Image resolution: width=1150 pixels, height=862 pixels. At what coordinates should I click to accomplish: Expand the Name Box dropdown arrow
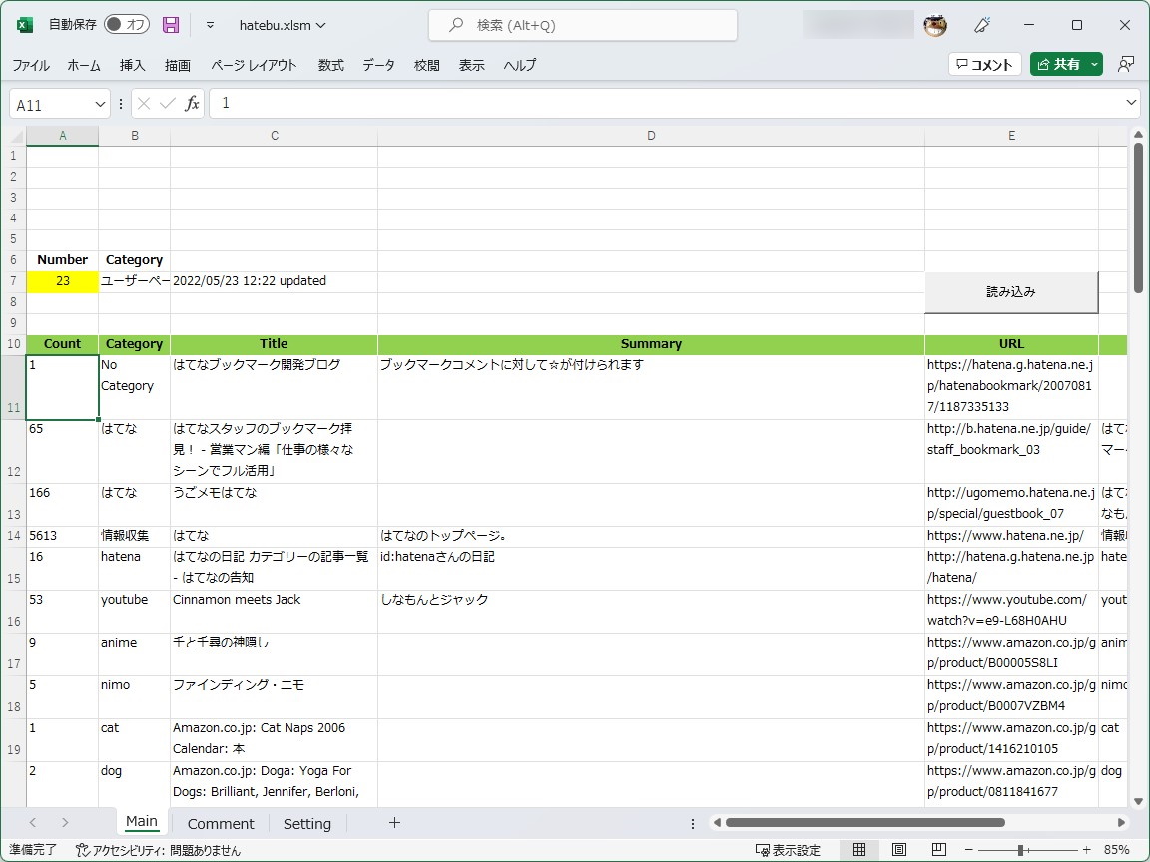pos(101,105)
